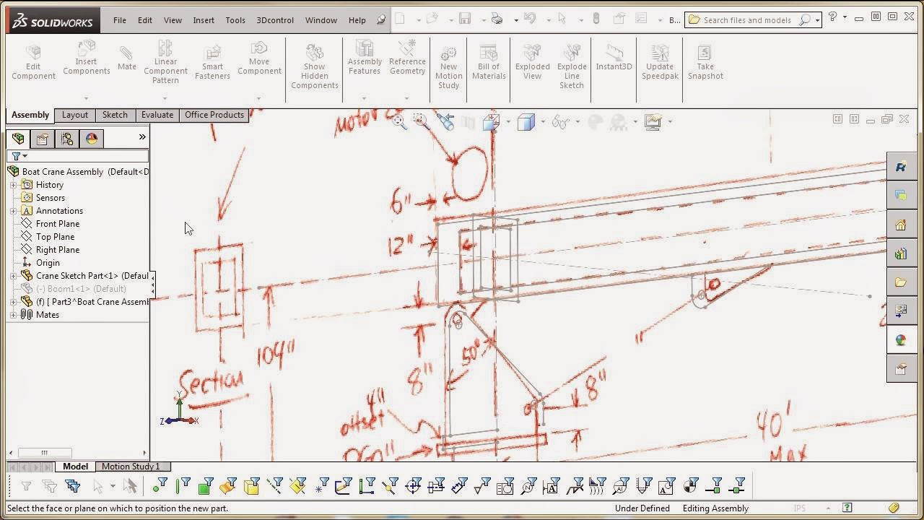Expand the Annotations tree node

13,211
